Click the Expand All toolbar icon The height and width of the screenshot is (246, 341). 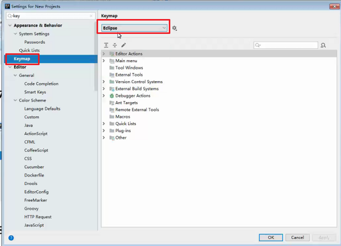pyautogui.click(x=106, y=45)
